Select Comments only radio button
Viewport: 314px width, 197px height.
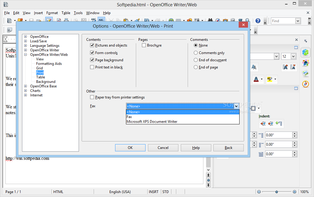point(196,53)
